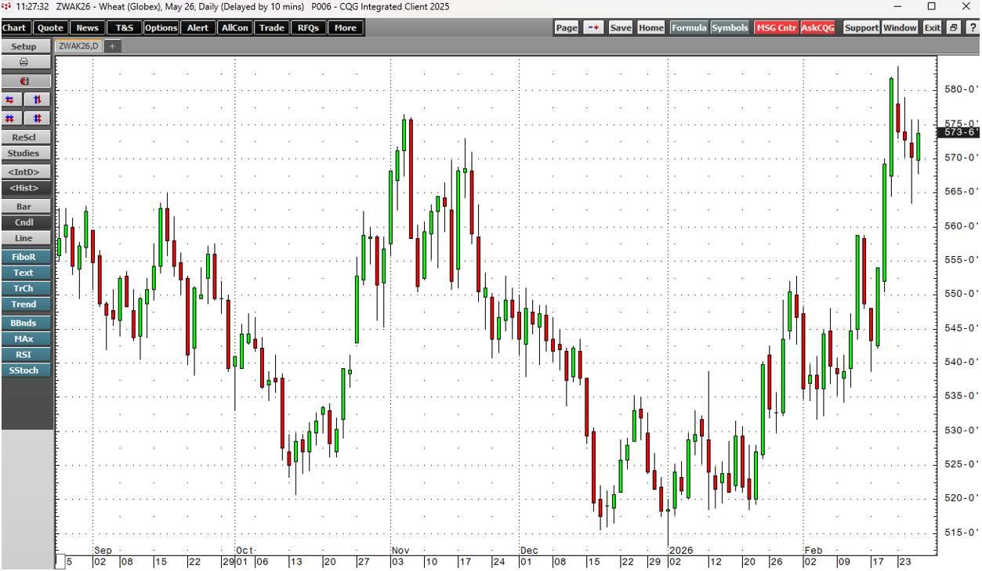Switch chart type to Bar
The height and width of the screenshot is (571, 982).
[x=24, y=207]
